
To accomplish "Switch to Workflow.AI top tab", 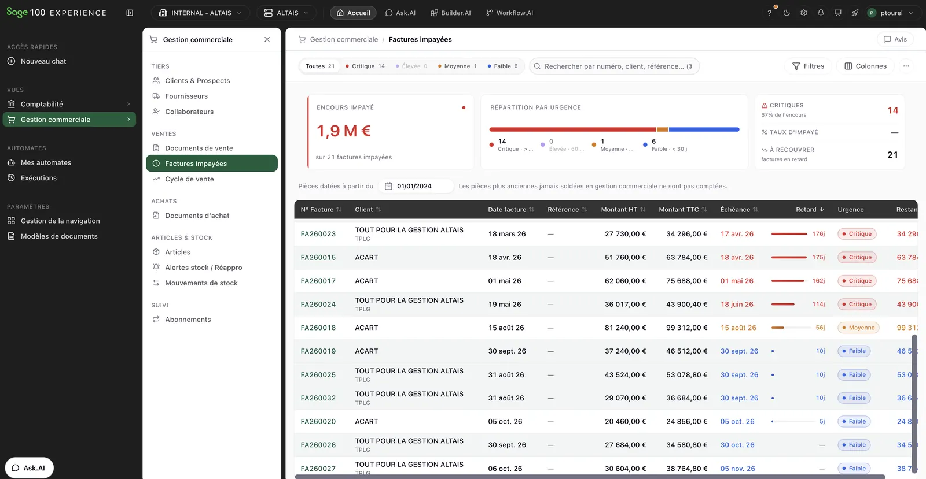I will click(x=510, y=13).
